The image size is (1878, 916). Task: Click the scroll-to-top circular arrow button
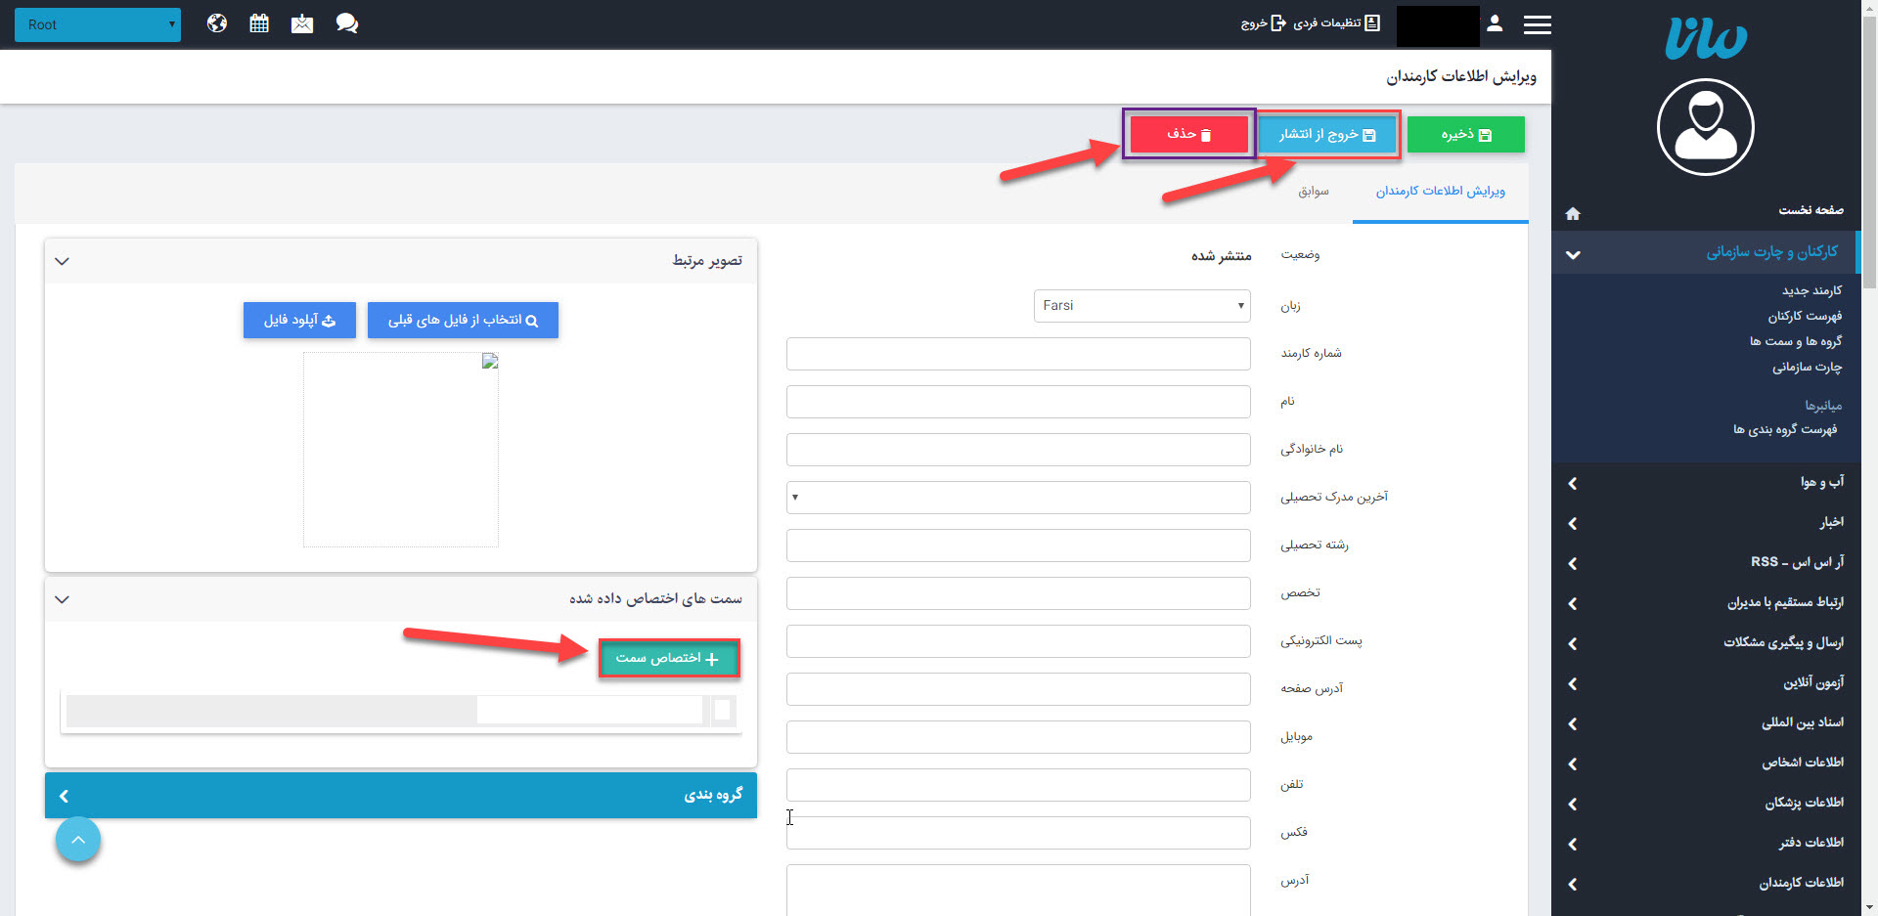(78, 840)
